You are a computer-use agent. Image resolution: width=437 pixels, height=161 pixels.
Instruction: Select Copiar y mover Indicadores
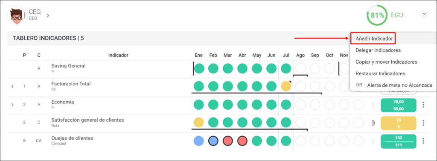pyautogui.click(x=386, y=62)
